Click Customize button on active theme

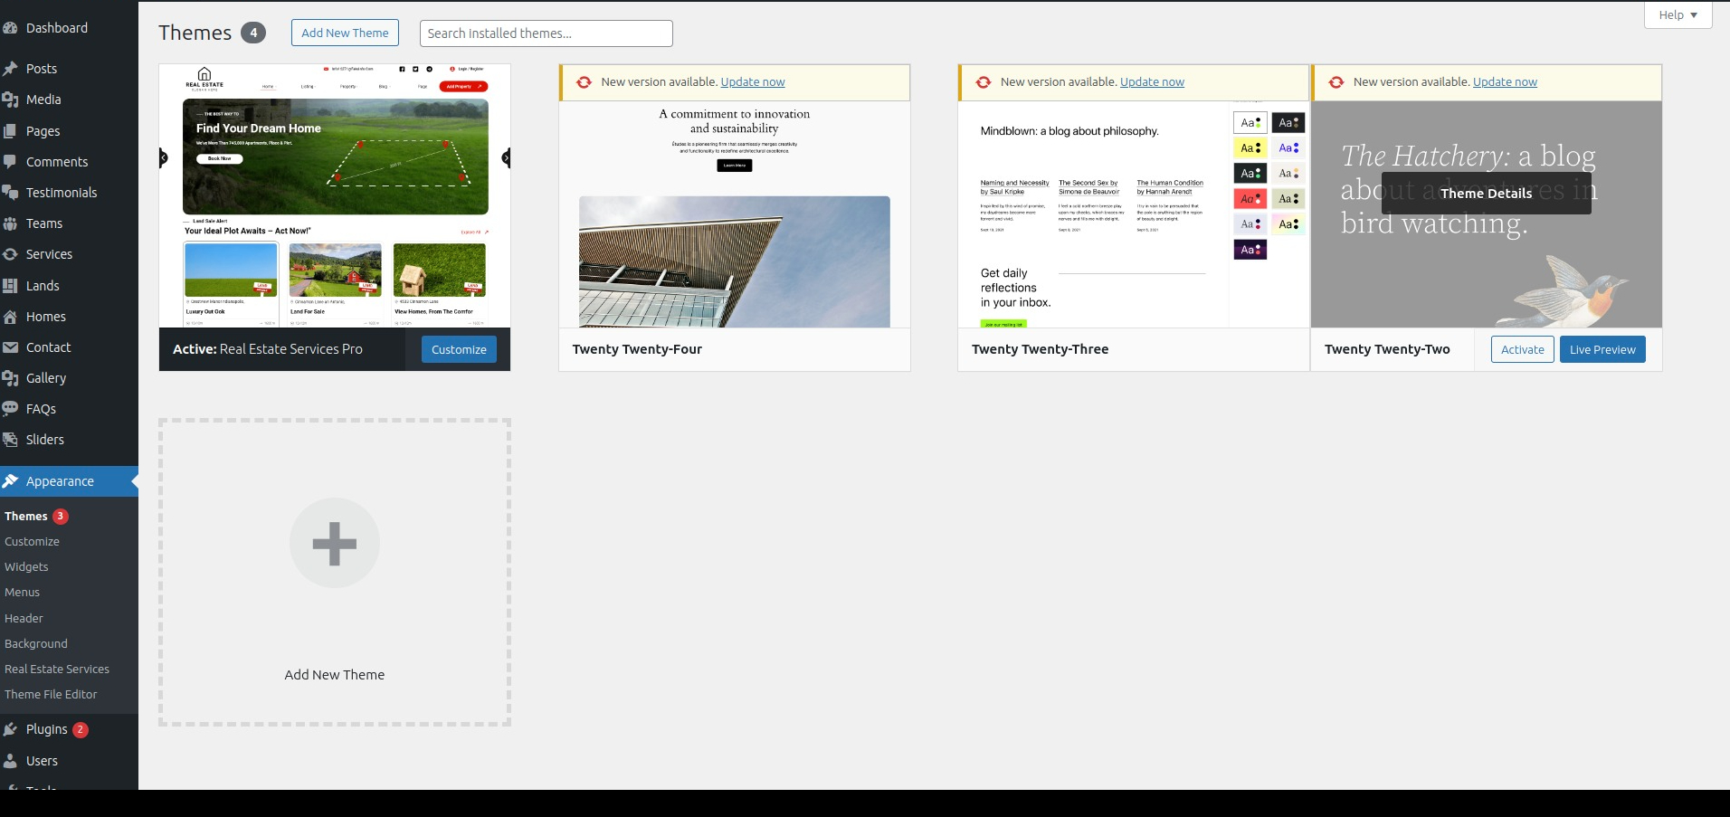pyautogui.click(x=459, y=349)
